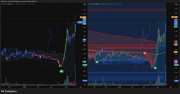Click the green 3.82 price tag on right chart
The image size is (180, 94).
point(176,45)
